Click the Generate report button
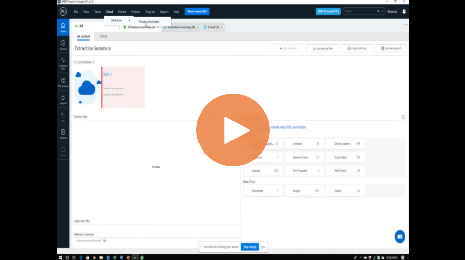The image size is (465, 260). click(x=390, y=48)
